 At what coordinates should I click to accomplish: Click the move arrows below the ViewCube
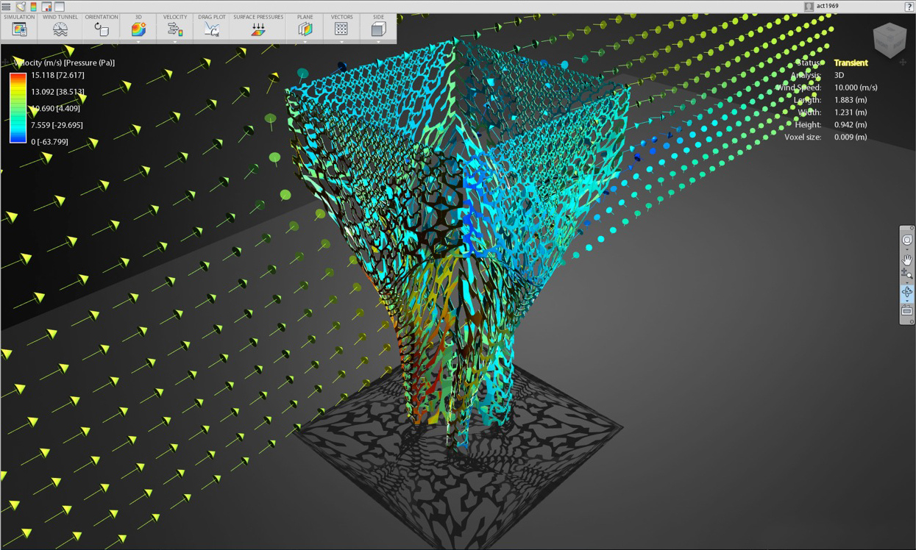pyautogui.click(x=903, y=63)
